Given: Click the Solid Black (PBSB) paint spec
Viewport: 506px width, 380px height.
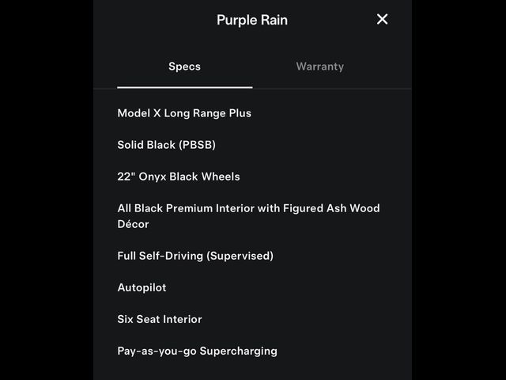Looking at the screenshot, I should pyautogui.click(x=167, y=145).
